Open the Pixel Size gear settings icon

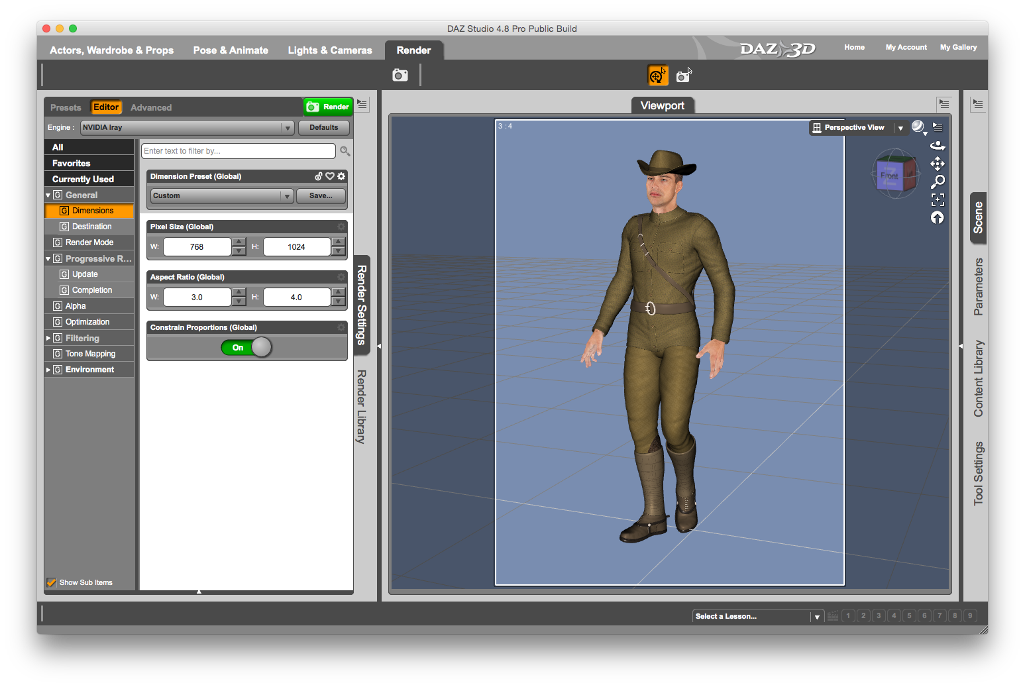pyautogui.click(x=341, y=227)
